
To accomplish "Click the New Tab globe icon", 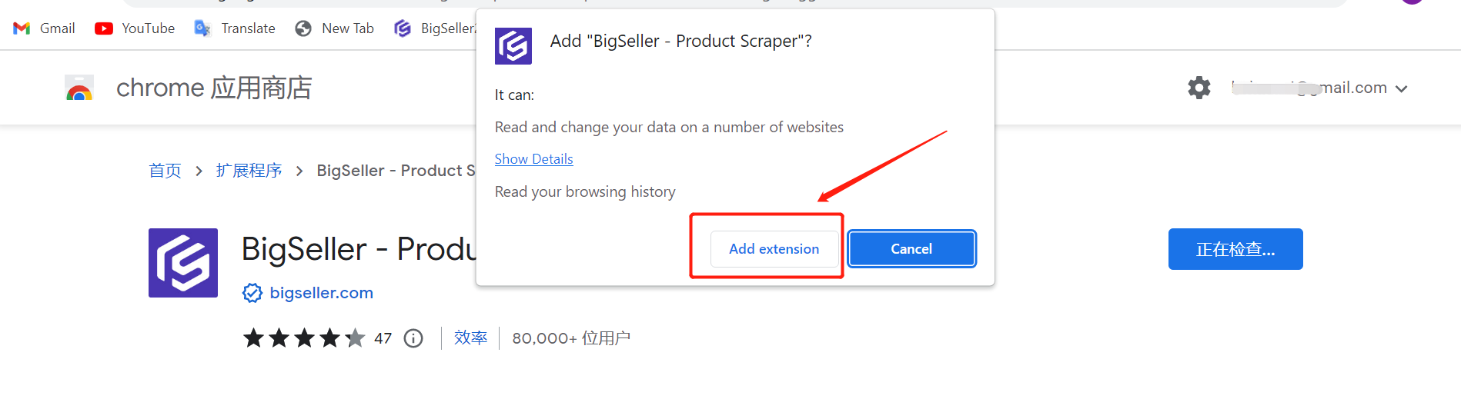I will [x=303, y=28].
